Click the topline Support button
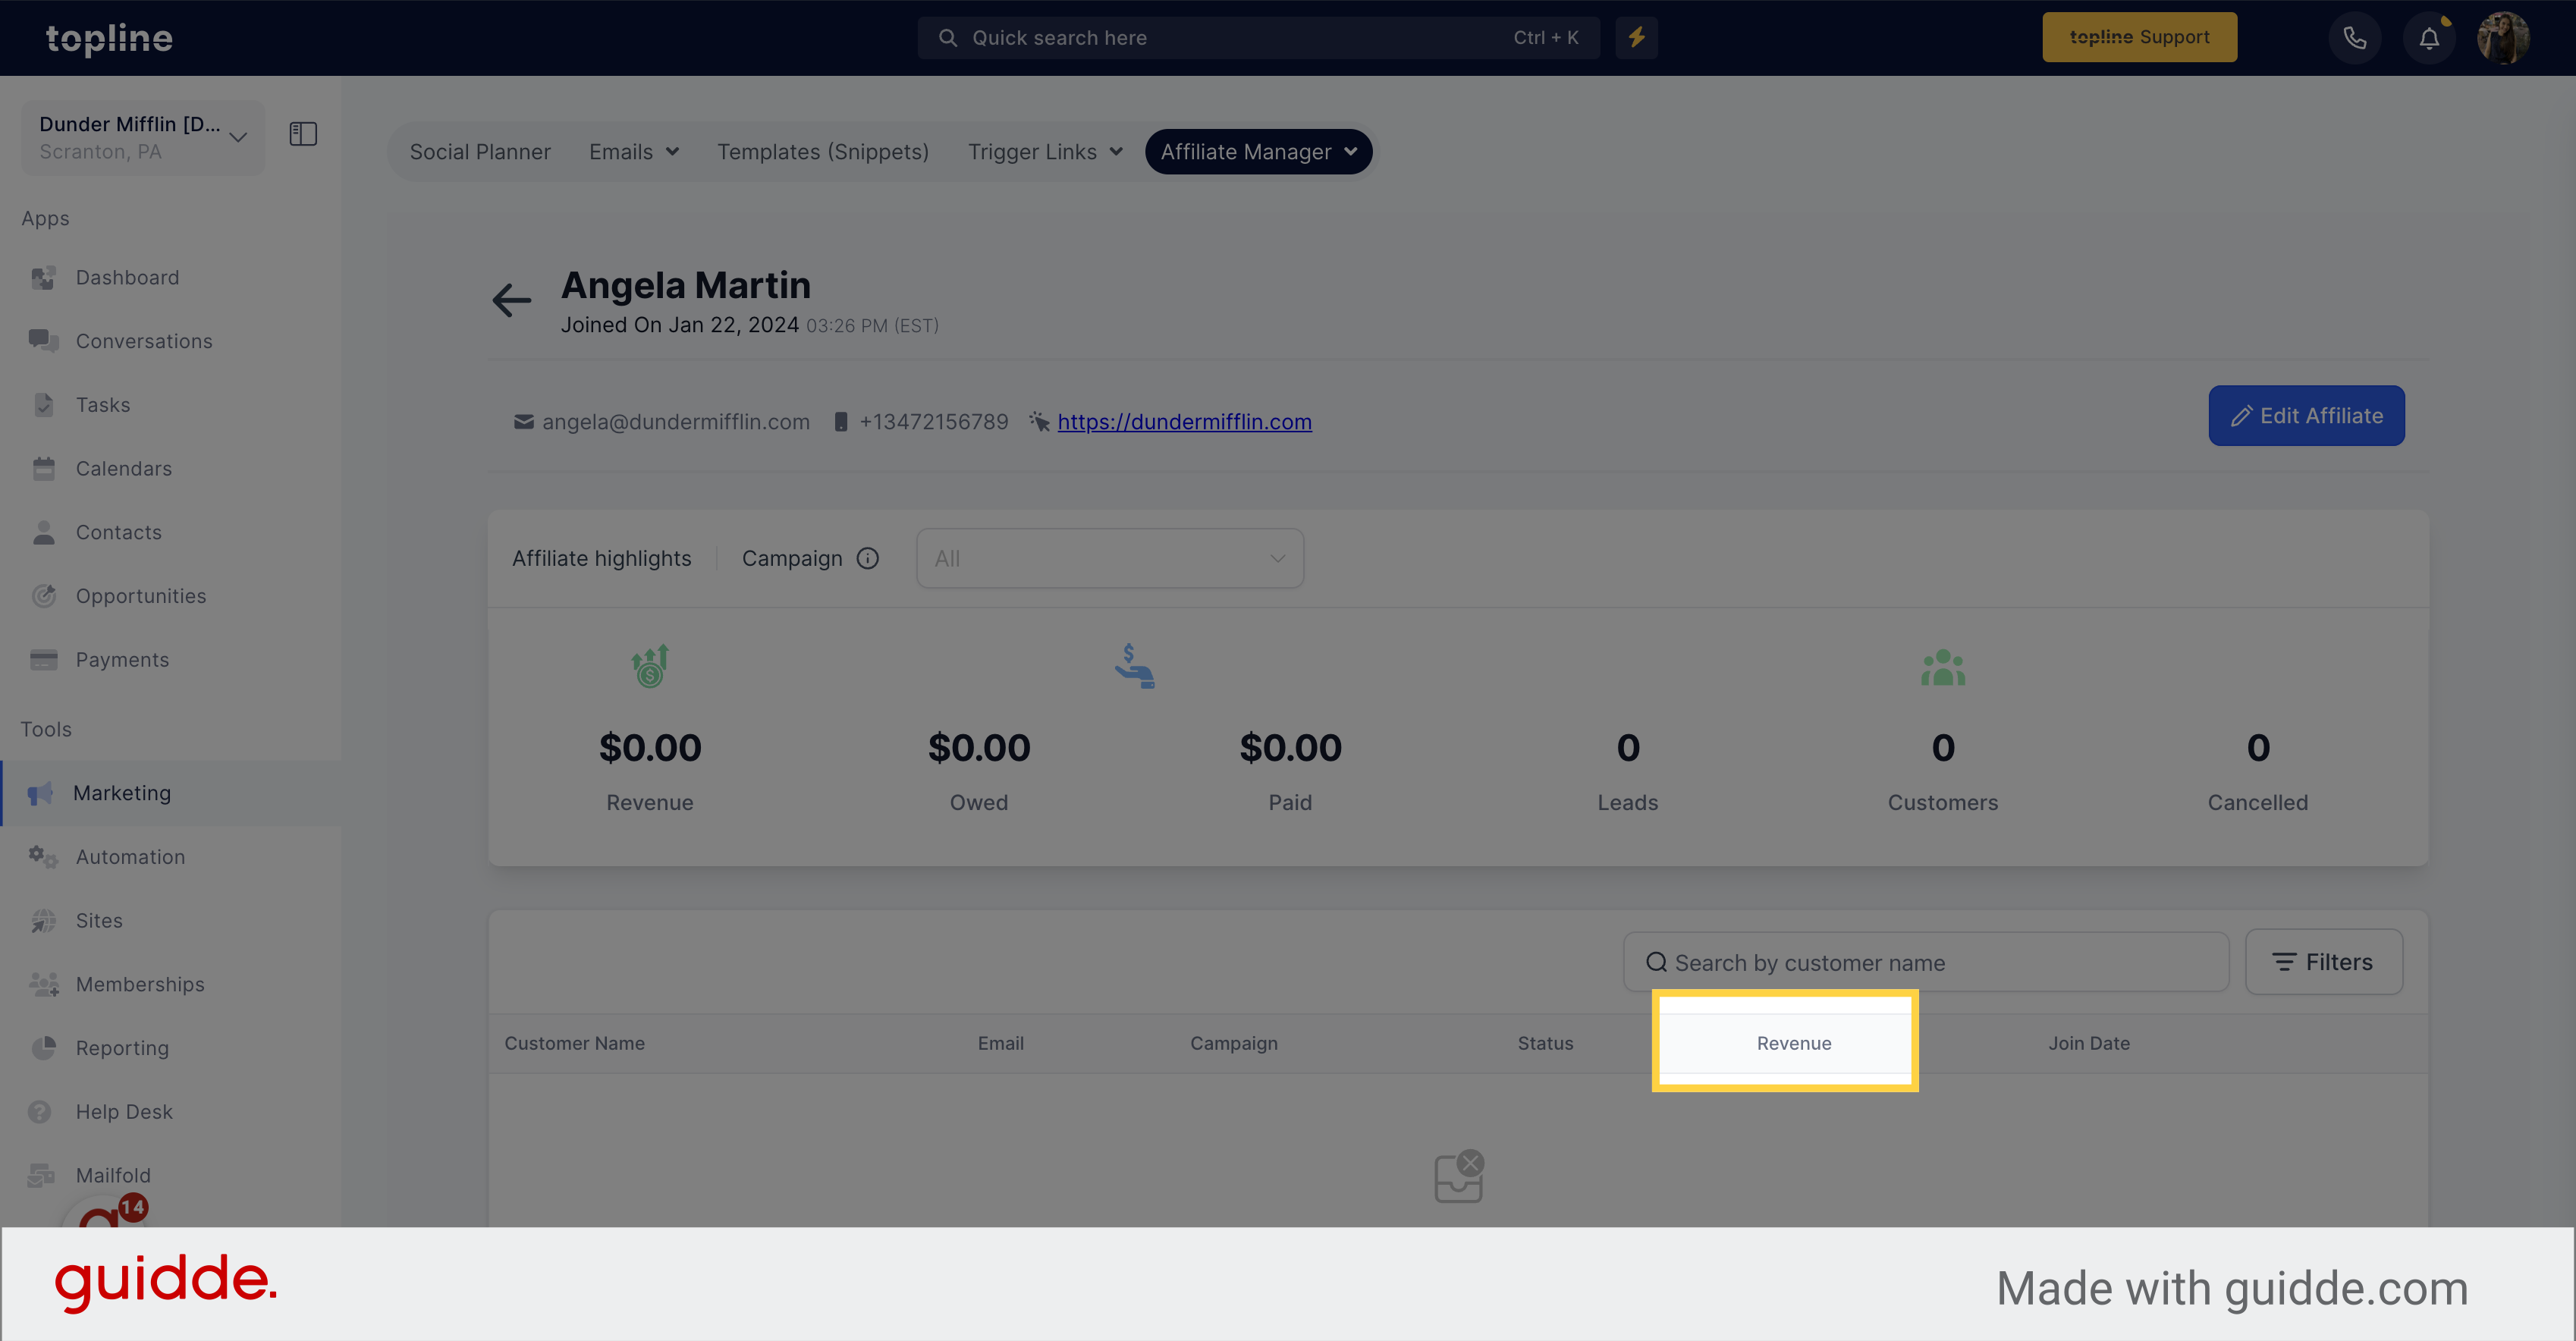This screenshot has width=2576, height=1341. (2139, 37)
